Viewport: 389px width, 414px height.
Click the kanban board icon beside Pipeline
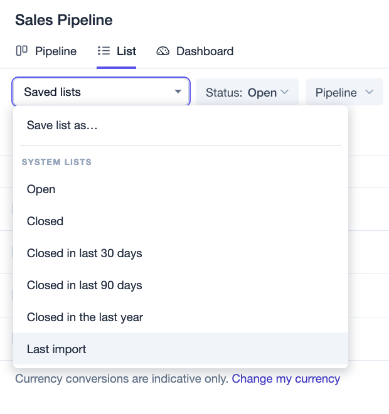22,51
